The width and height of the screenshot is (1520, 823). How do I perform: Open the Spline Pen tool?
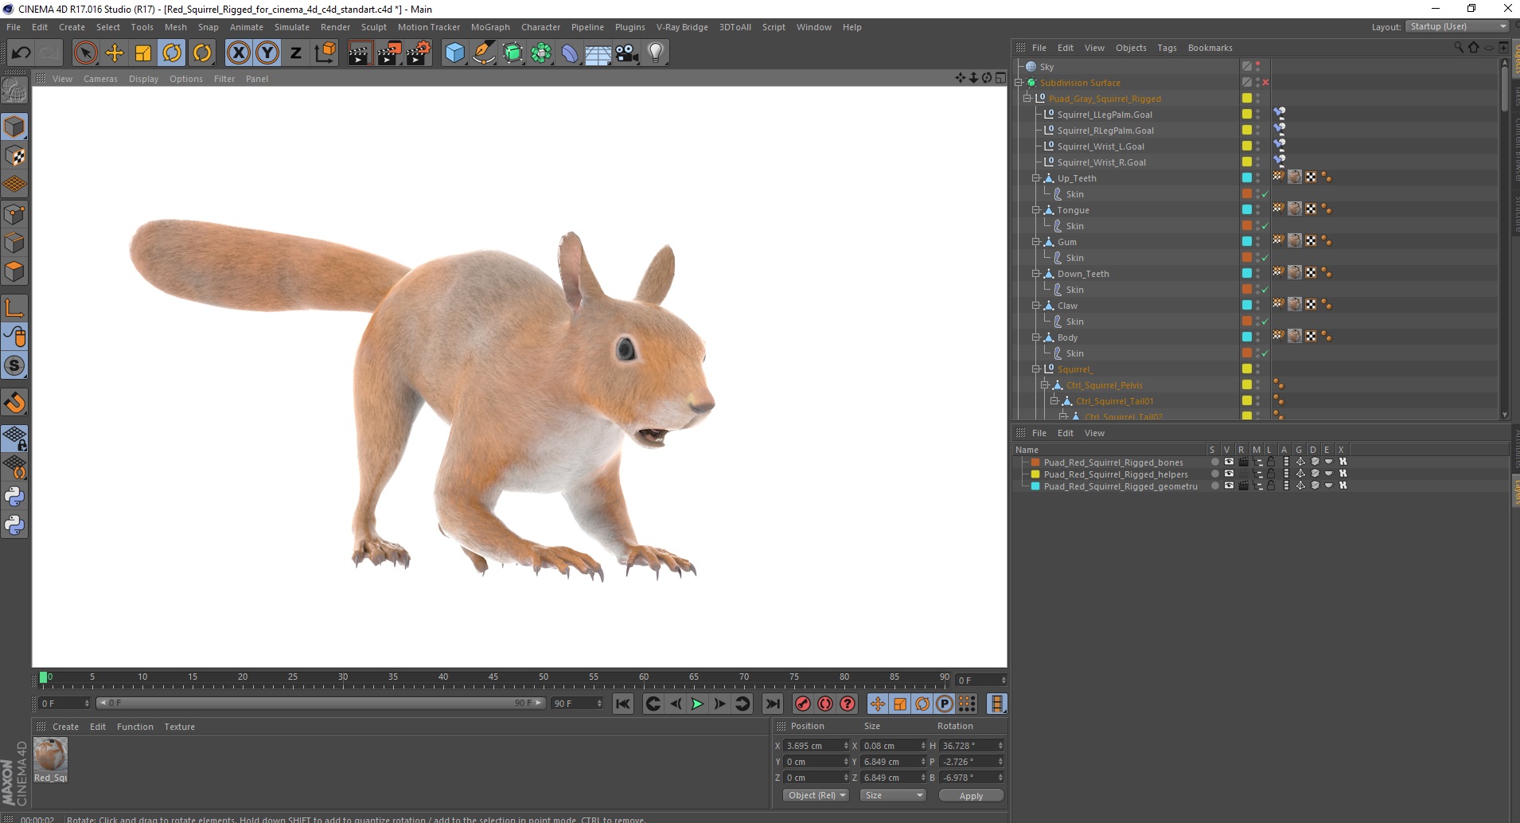[x=484, y=53]
